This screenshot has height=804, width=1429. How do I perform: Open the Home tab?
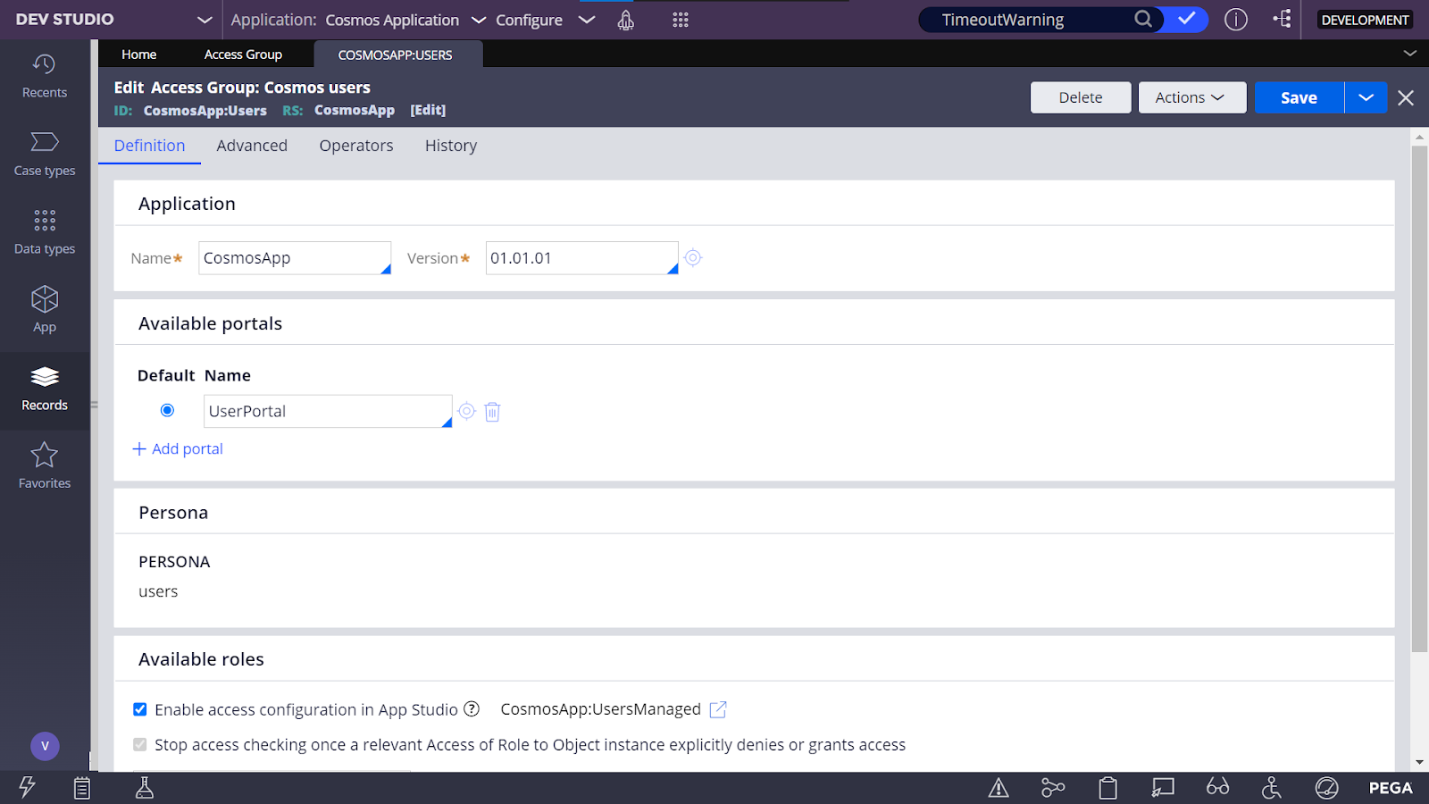[139, 54]
